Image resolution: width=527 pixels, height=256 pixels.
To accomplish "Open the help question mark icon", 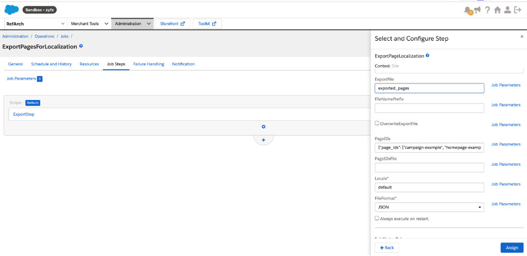I will 487,10.
